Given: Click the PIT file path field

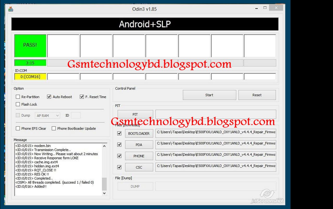Looking at the screenshot, I should (x=216, y=114).
